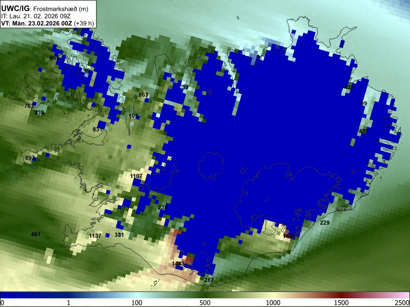Click the map value 1107
Viewport: 410px width, 307px height.
(136, 176)
